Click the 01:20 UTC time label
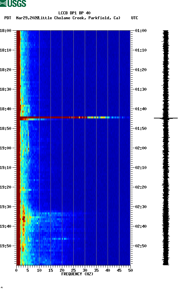The height and width of the screenshot is (291, 180). pyautogui.click(x=141, y=70)
